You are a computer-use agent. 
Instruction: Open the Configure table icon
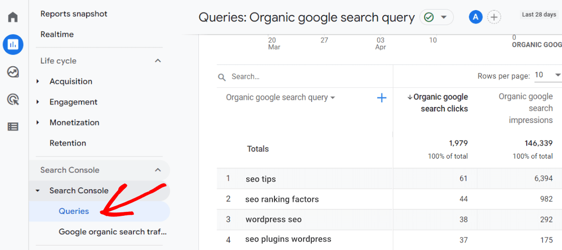13,127
